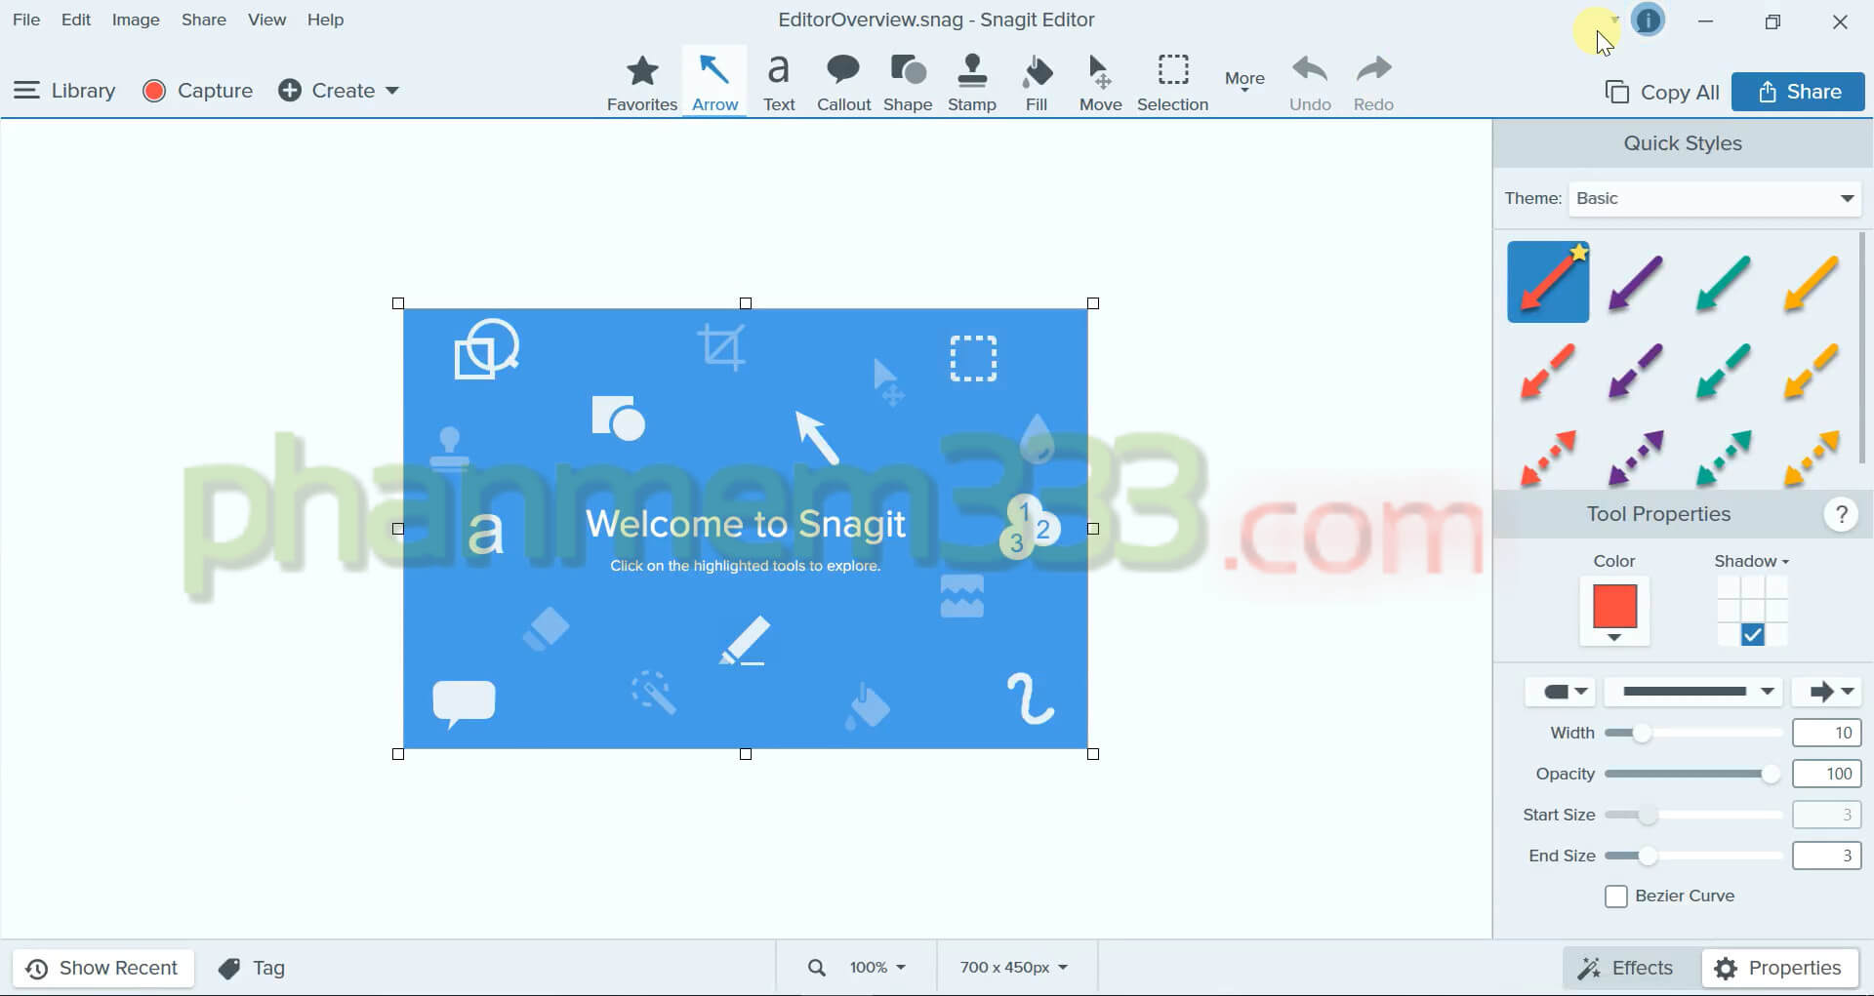Click the red Color swatch

1614,607
